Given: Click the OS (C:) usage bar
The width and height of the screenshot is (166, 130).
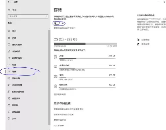Looking at the screenshot, I should click(85, 44).
